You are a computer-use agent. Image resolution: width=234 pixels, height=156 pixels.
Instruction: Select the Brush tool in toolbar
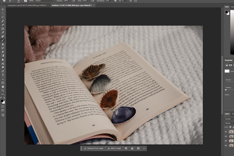(3, 40)
